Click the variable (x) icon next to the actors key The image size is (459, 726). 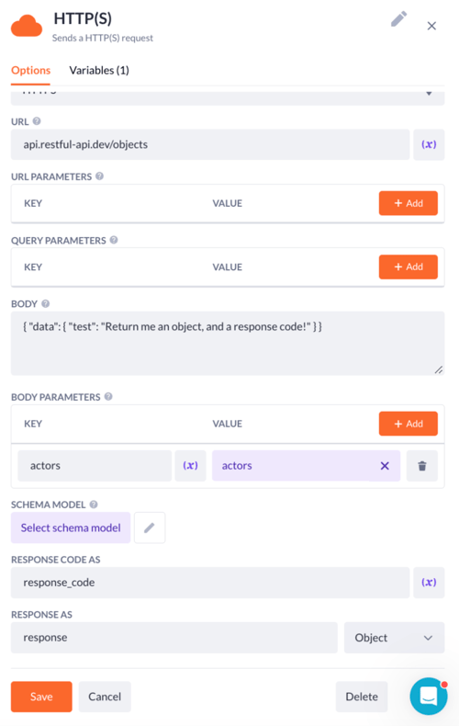coord(190,465)
